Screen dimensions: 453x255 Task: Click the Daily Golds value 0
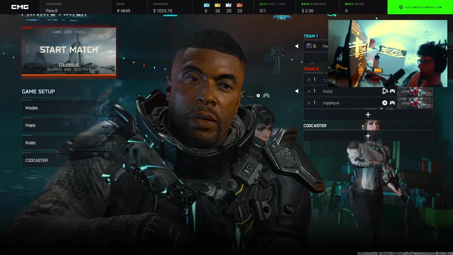[x=346, y=11]
